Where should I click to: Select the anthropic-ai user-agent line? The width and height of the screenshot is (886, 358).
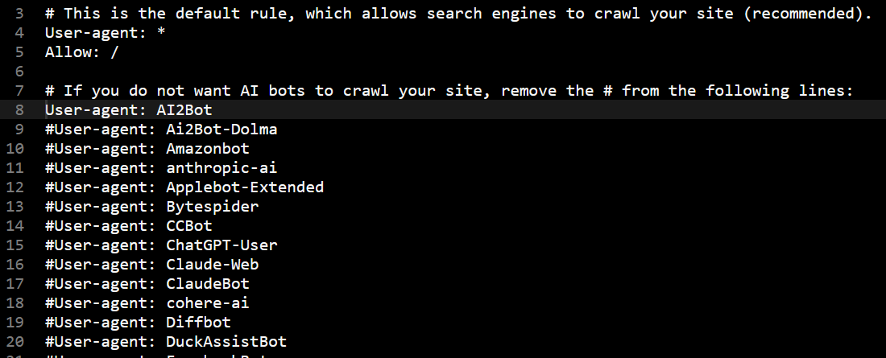point(161,168)
